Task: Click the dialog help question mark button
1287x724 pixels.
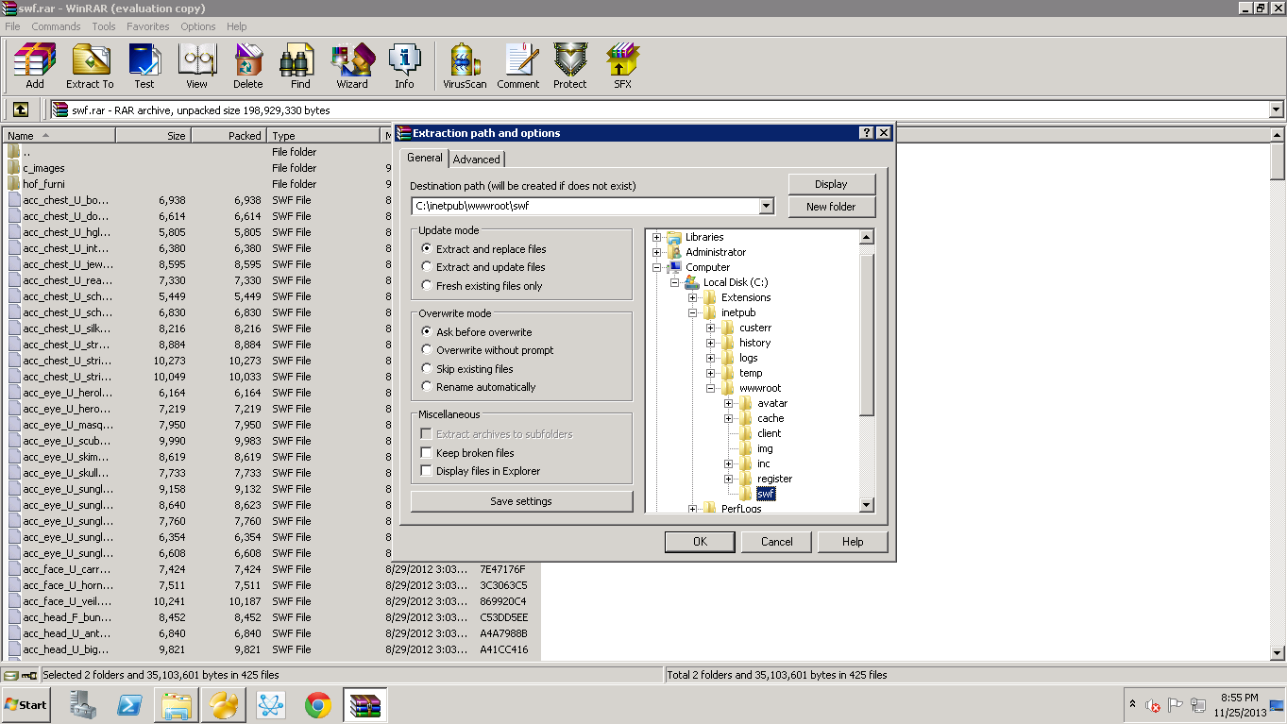Action: pos(867,133)
